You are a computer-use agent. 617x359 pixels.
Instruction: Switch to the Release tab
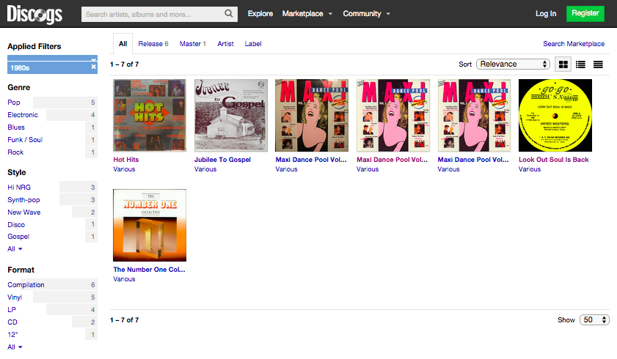(x=153, y=44)
